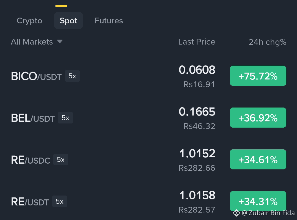Viewport: 297px width, 220px height.
Task: Click the 5x badge beside RE/USDT
Action: [x=59, y=201]
